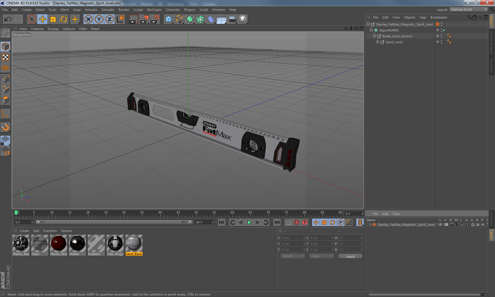495x297 pixels.
Task: Open Edit Render Settings
Action: [155, 19]
